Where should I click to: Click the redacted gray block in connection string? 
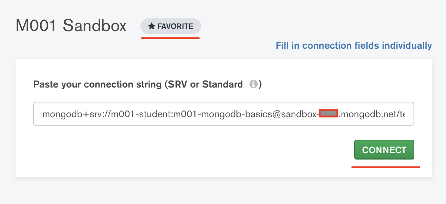coord(329,114)
